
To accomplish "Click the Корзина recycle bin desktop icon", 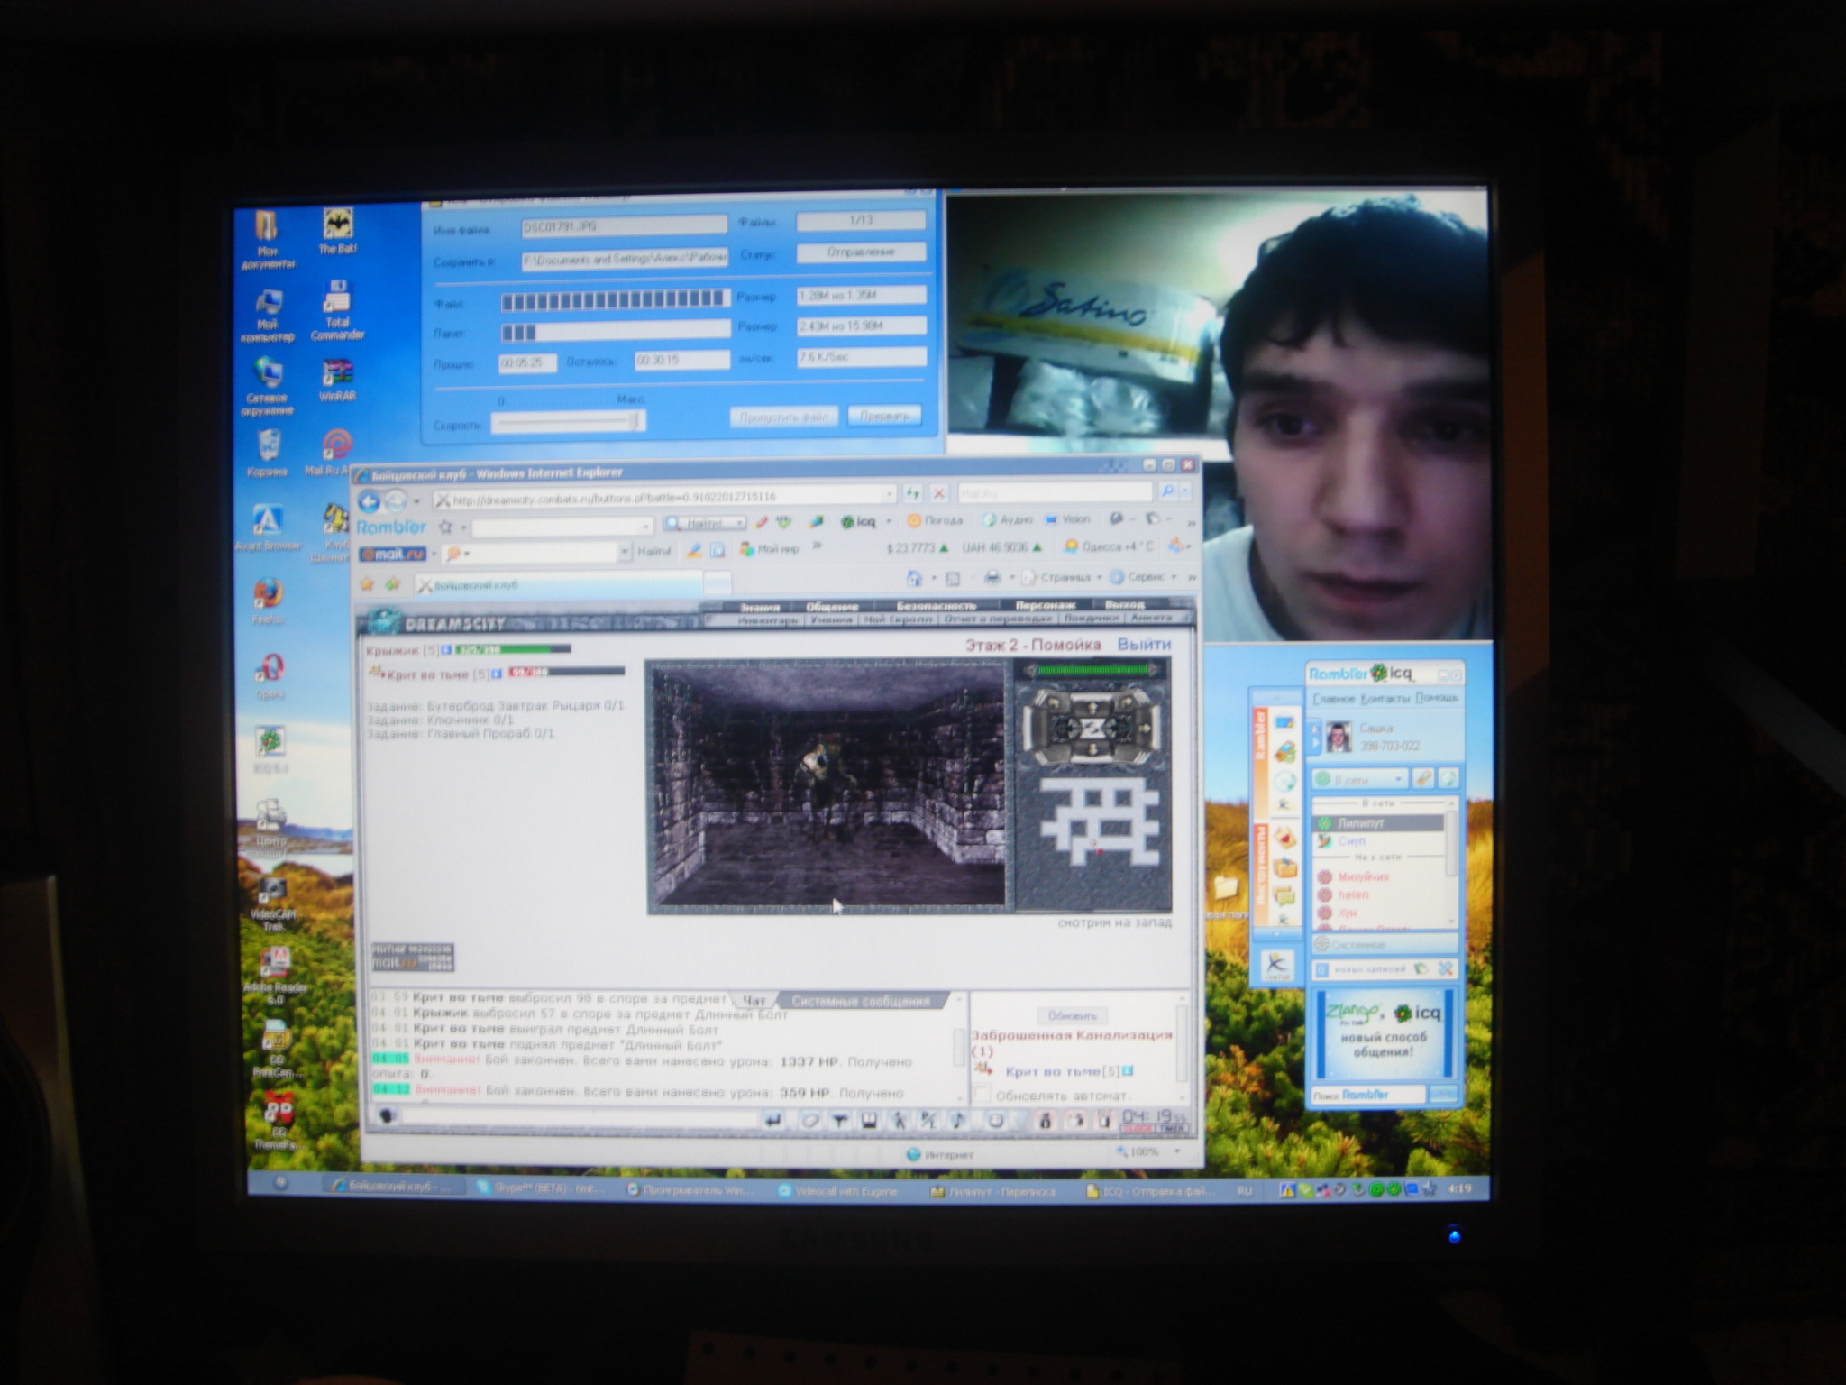I will [268, 454].
